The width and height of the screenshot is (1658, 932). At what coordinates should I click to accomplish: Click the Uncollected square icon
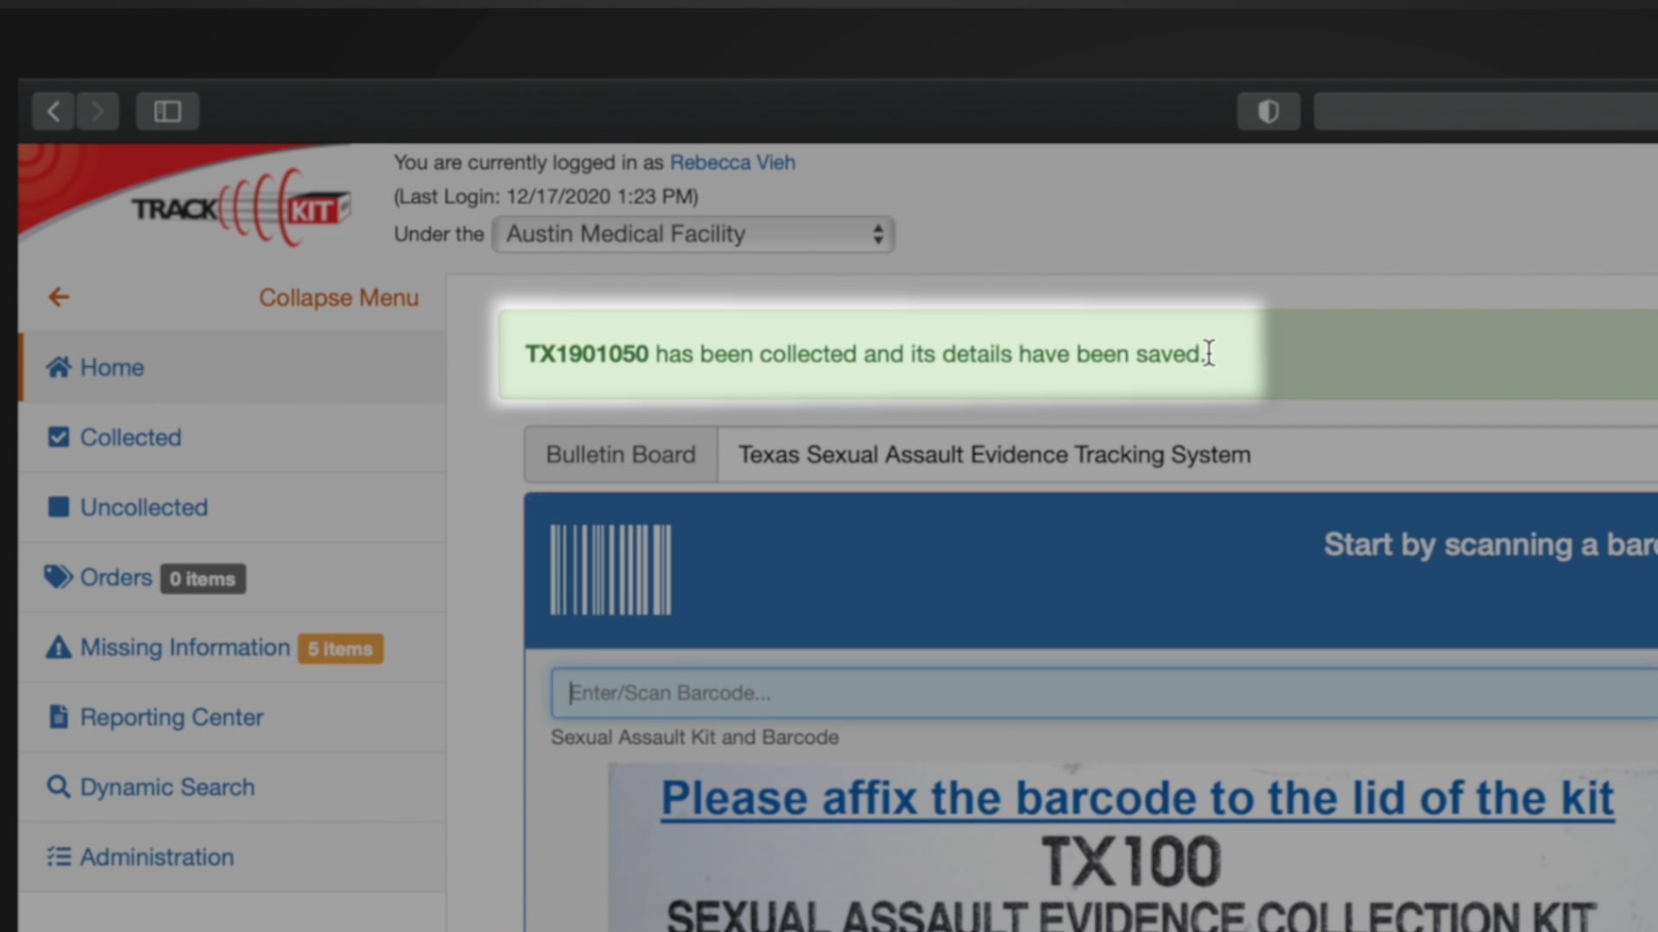click(x=59, y=507)
